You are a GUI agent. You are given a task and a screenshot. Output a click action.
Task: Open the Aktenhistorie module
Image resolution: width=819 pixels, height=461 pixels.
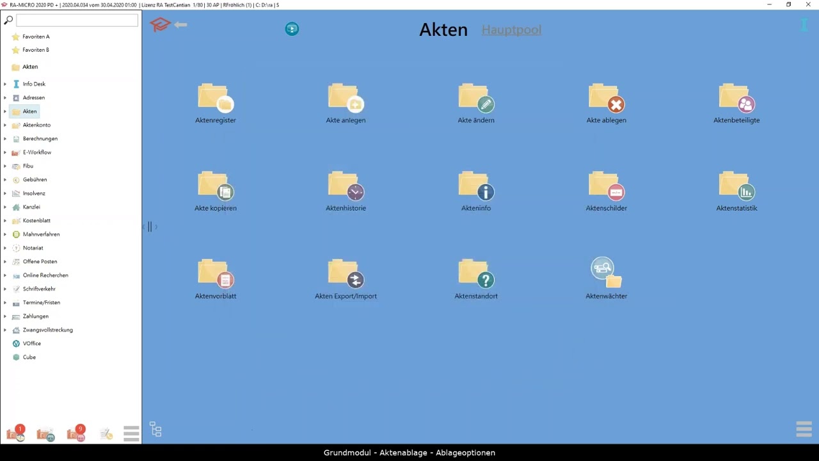[x=346, y=191]
